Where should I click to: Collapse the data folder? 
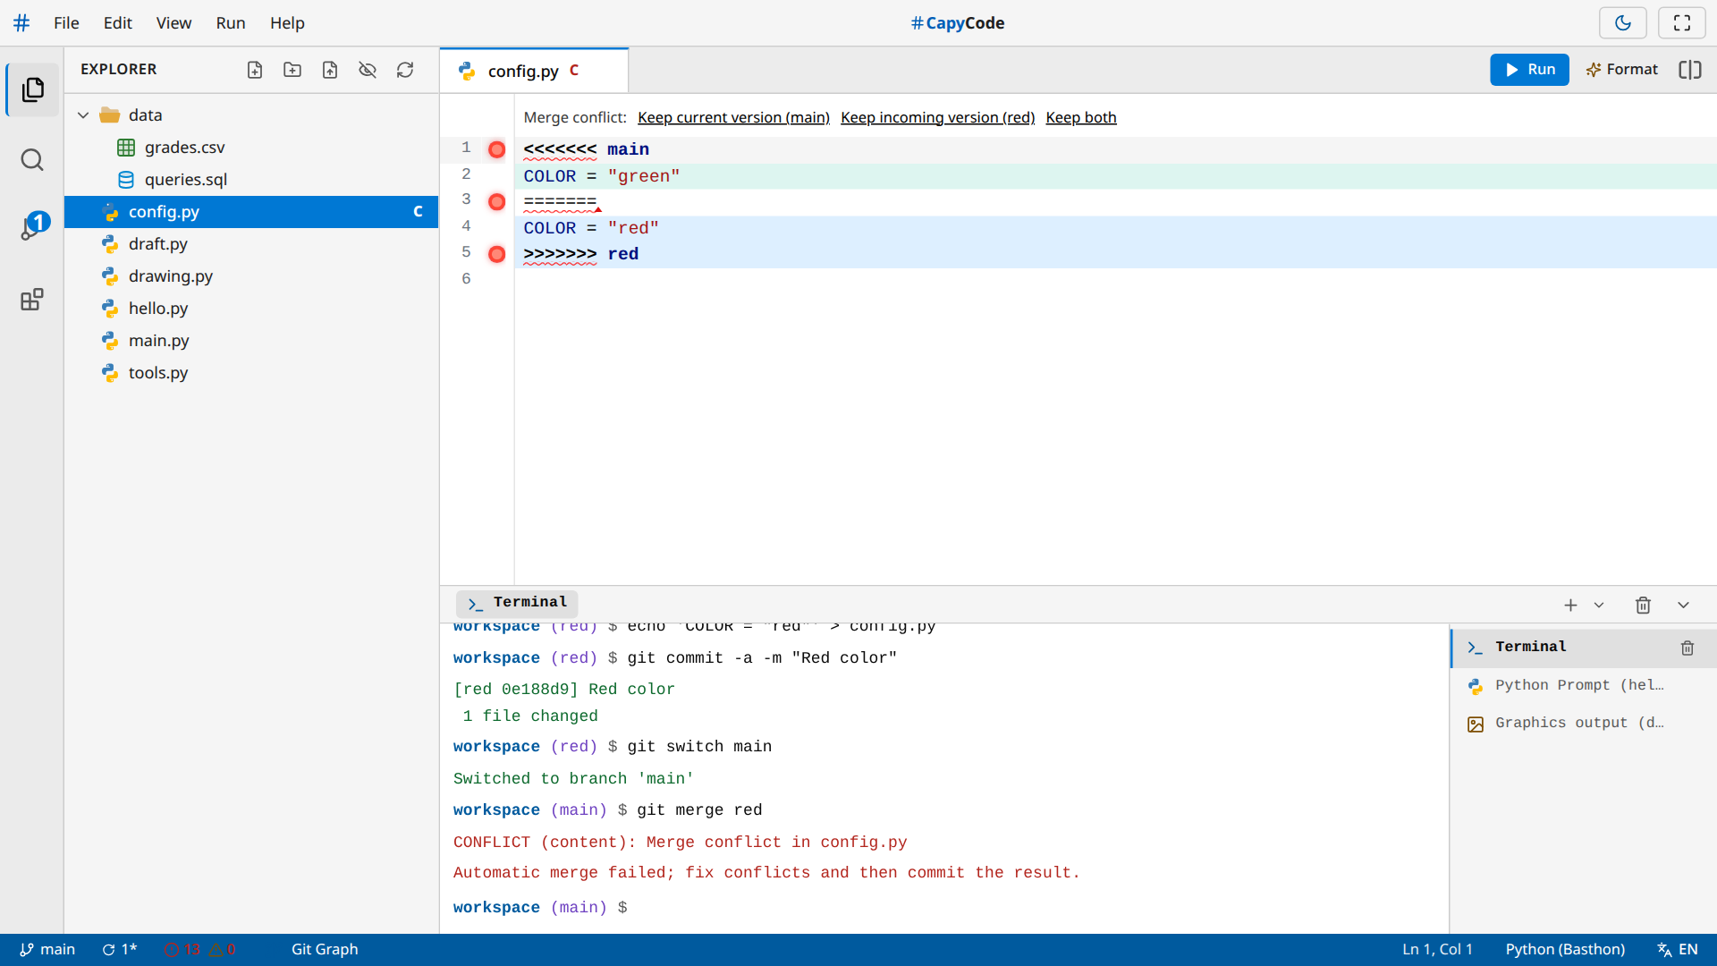coord(83,115)
